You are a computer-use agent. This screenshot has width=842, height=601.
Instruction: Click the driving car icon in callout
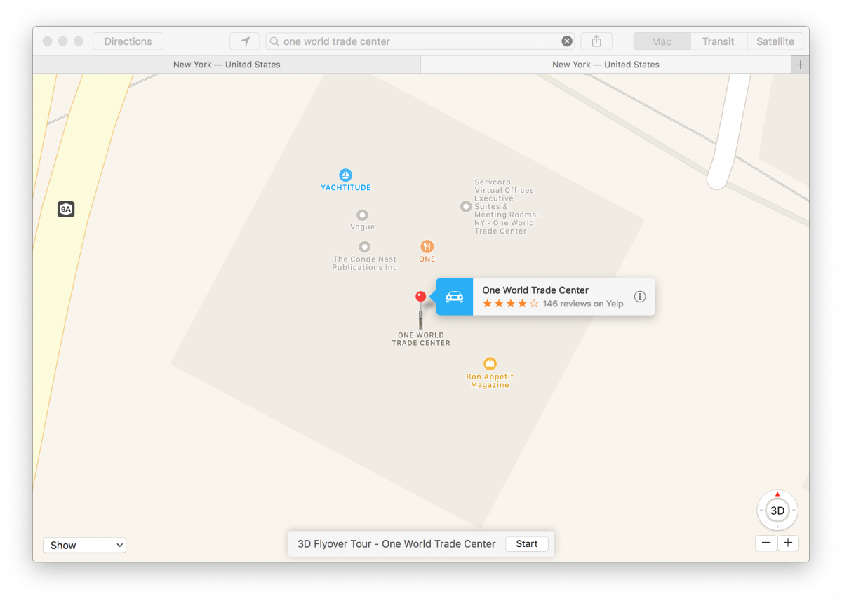tap(454, 296)
